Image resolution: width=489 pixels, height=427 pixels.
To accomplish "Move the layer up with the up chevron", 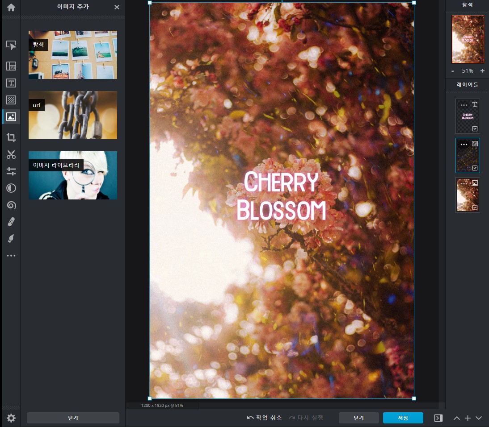I will tap(456, 418).
